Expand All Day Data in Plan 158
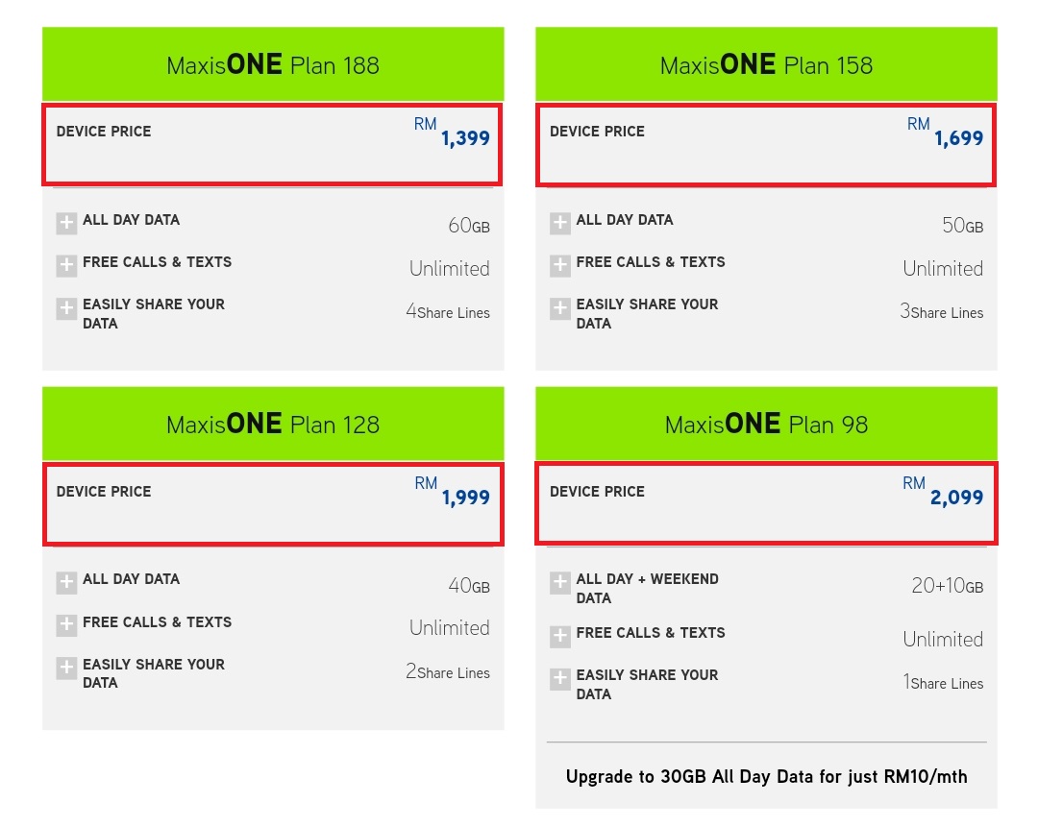This screenshot has width=1038, height=827. tap(559, 224)
